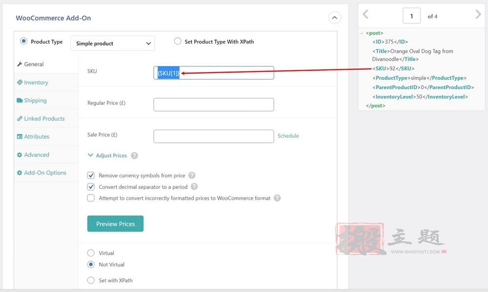Open the Simple product dropdown
This screenshot has width=488, height=292.
pyautogui.click(x=113, y=43)
